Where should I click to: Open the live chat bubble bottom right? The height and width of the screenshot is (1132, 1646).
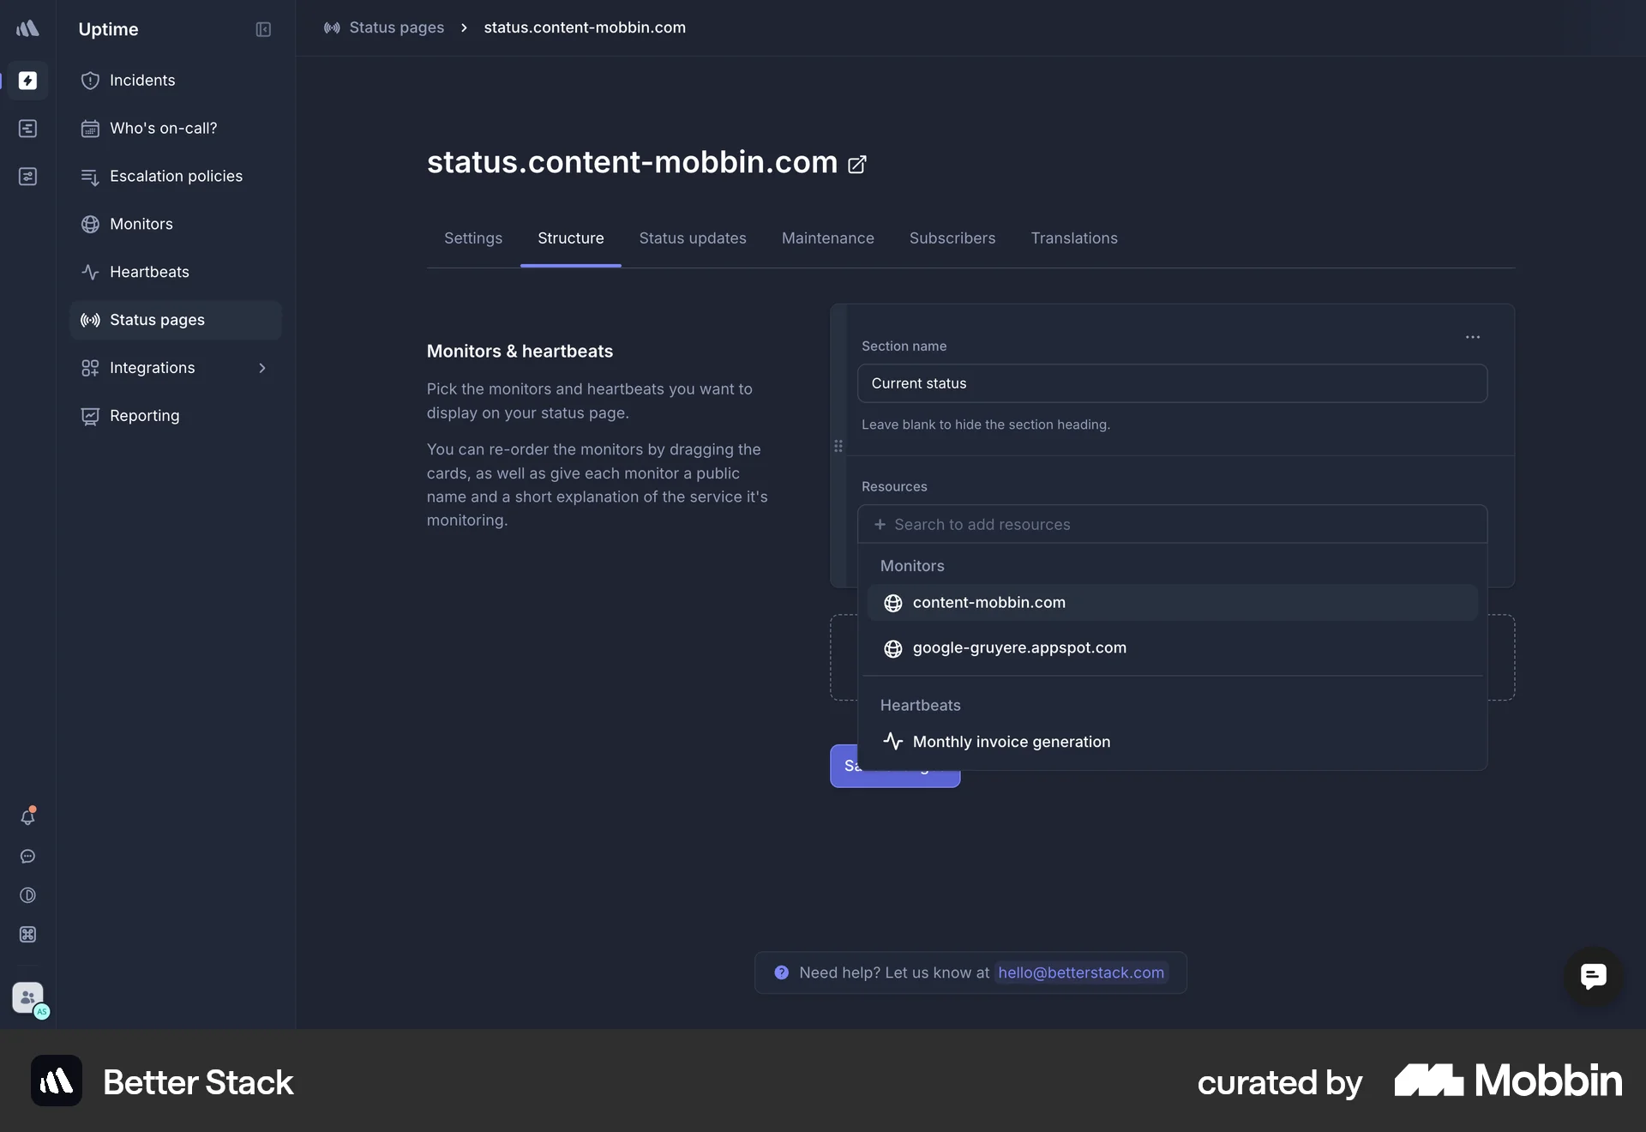[1593, 977]
